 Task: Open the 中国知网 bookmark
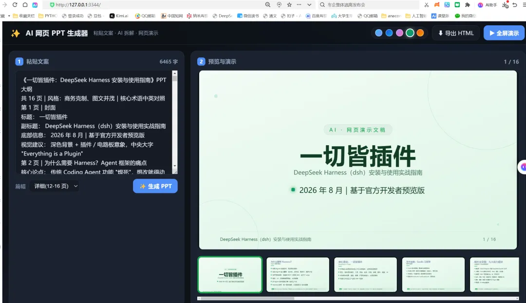pyautogui.click(x=172, y=16)
